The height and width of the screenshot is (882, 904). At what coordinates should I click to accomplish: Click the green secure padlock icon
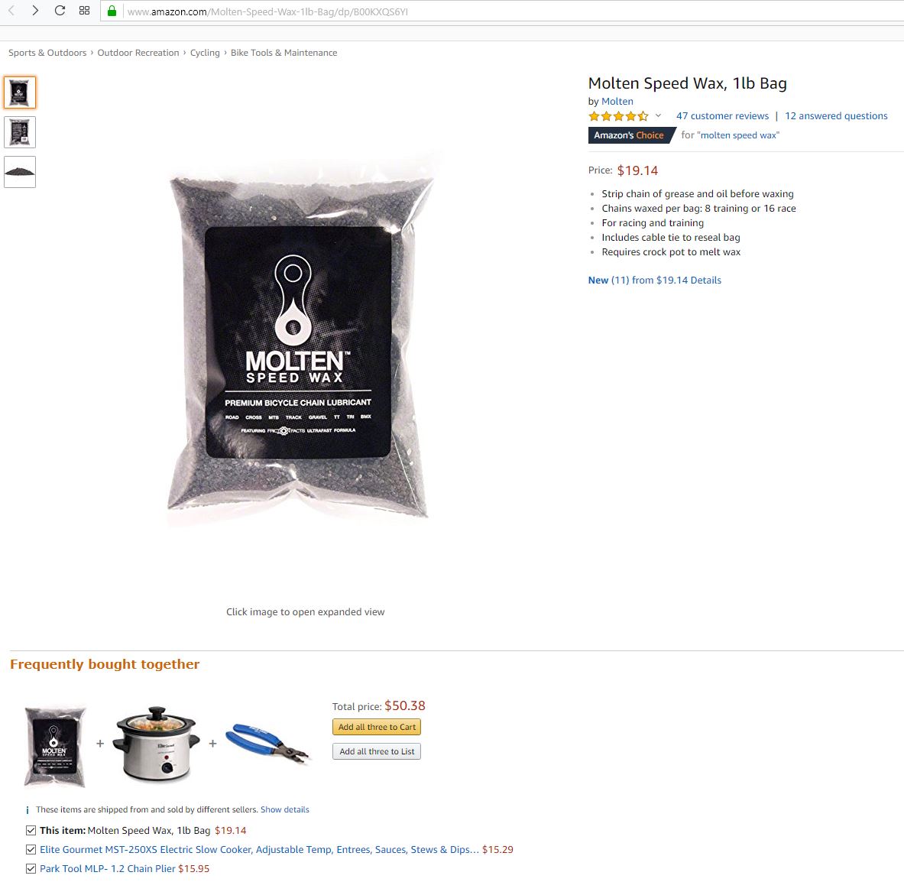tap(112, 11)
